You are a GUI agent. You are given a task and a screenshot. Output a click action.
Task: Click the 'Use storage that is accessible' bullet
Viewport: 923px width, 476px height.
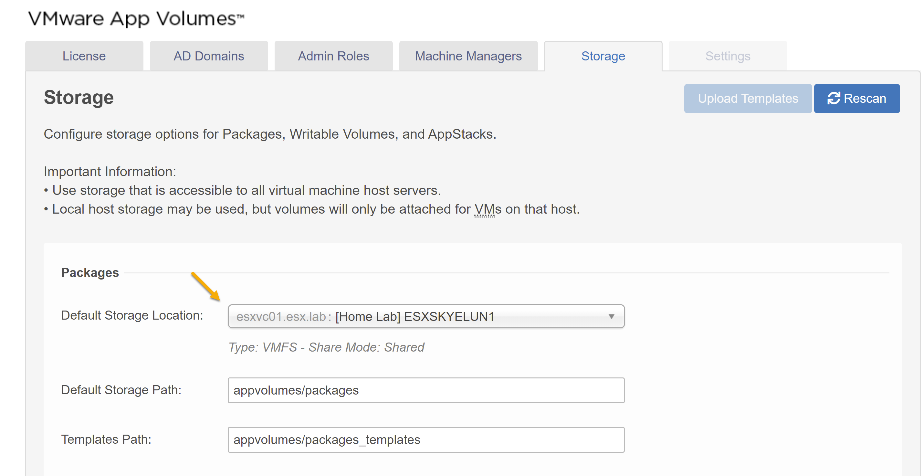pos(243,190)
